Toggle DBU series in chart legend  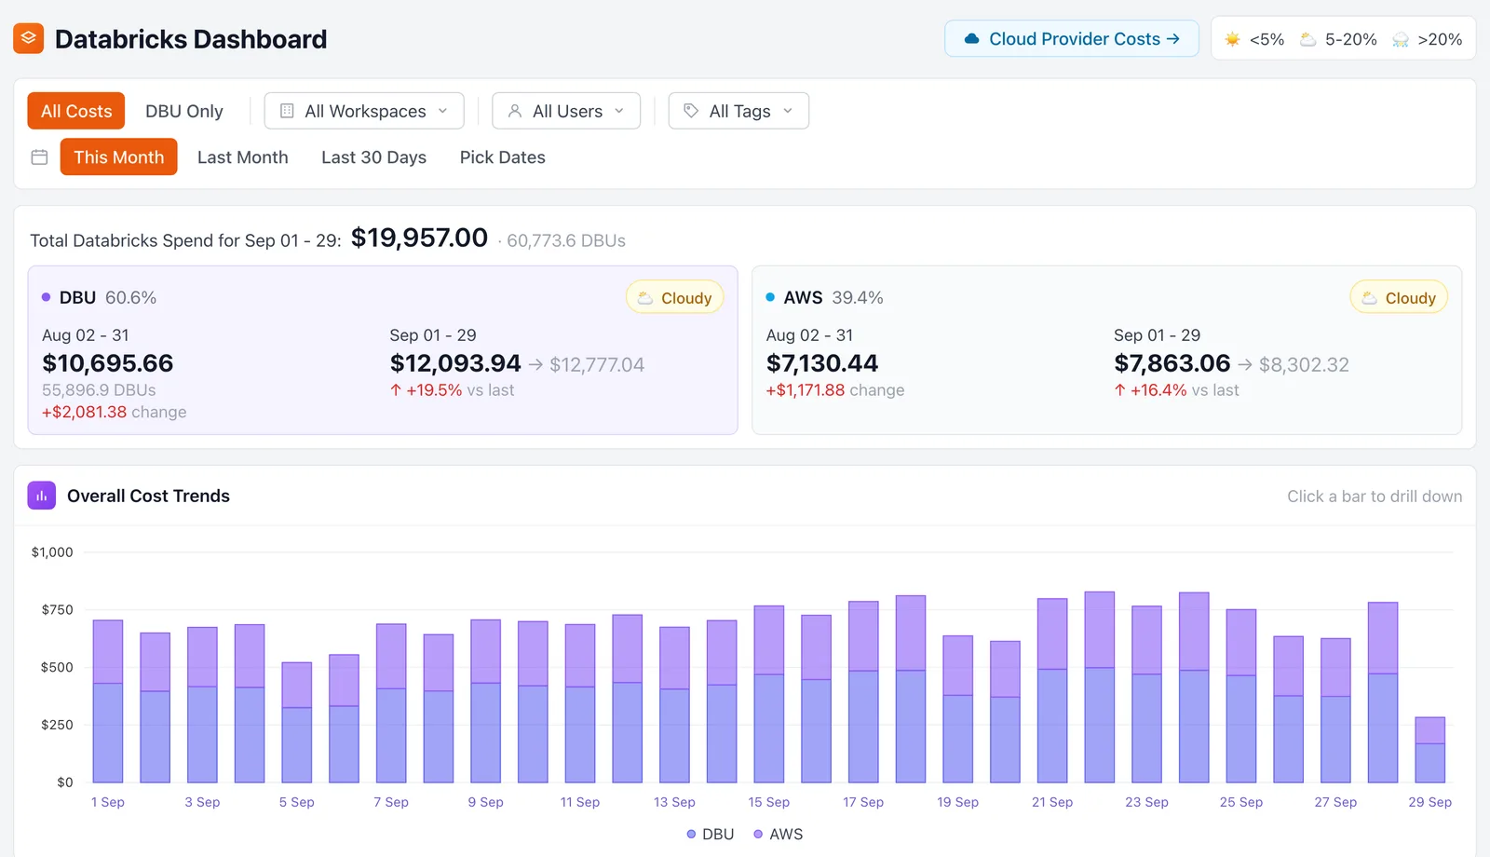(x=710, y=834)
